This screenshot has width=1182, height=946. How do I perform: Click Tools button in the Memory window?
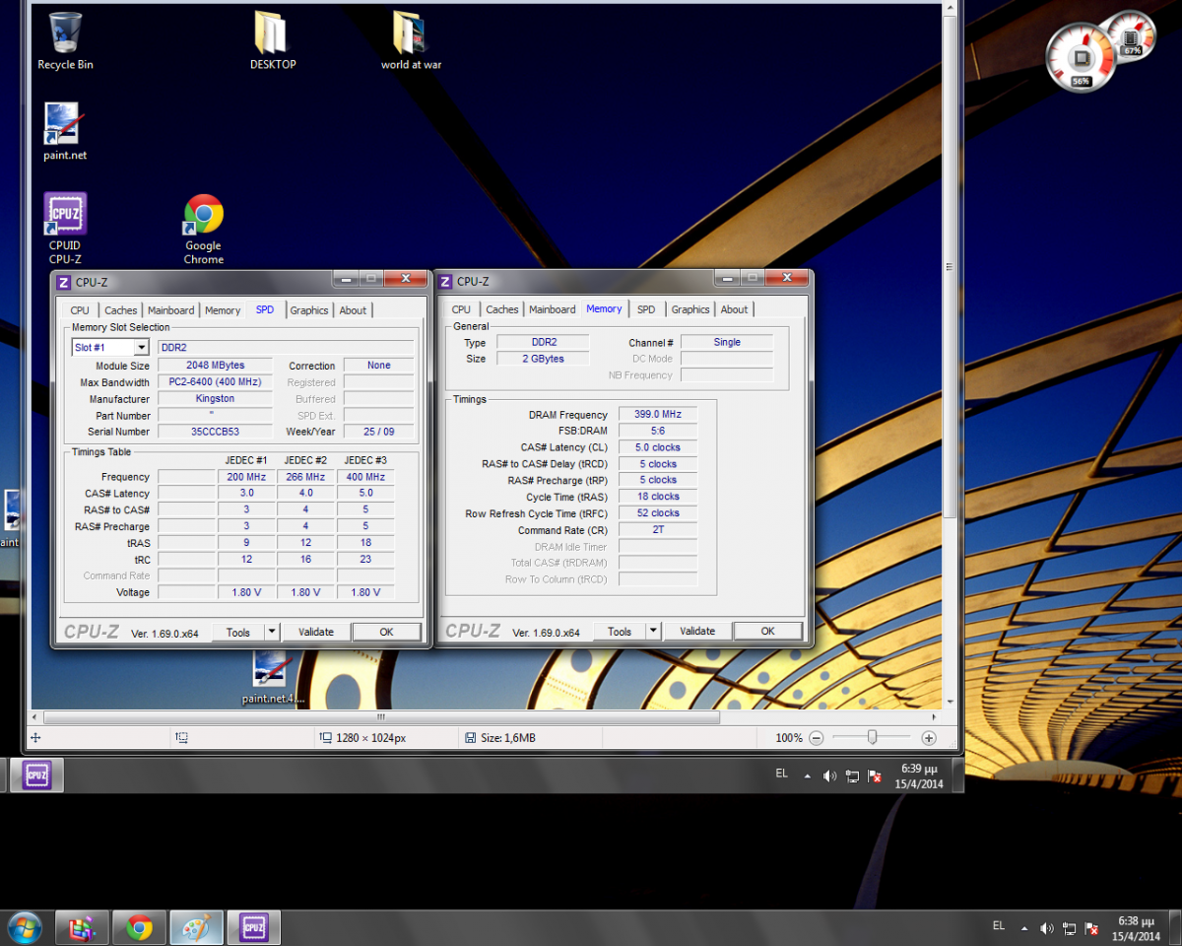620,631
